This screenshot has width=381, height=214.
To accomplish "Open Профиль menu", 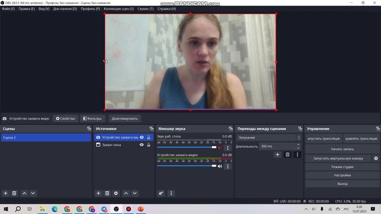I will click(x=90, y=9).
